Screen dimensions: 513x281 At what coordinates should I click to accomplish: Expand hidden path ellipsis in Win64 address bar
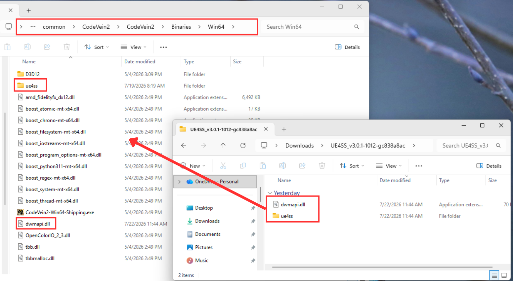point(33,27)
